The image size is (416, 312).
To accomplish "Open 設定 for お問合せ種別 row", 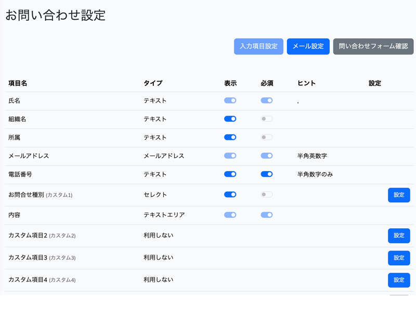I will tap(398, 195).
